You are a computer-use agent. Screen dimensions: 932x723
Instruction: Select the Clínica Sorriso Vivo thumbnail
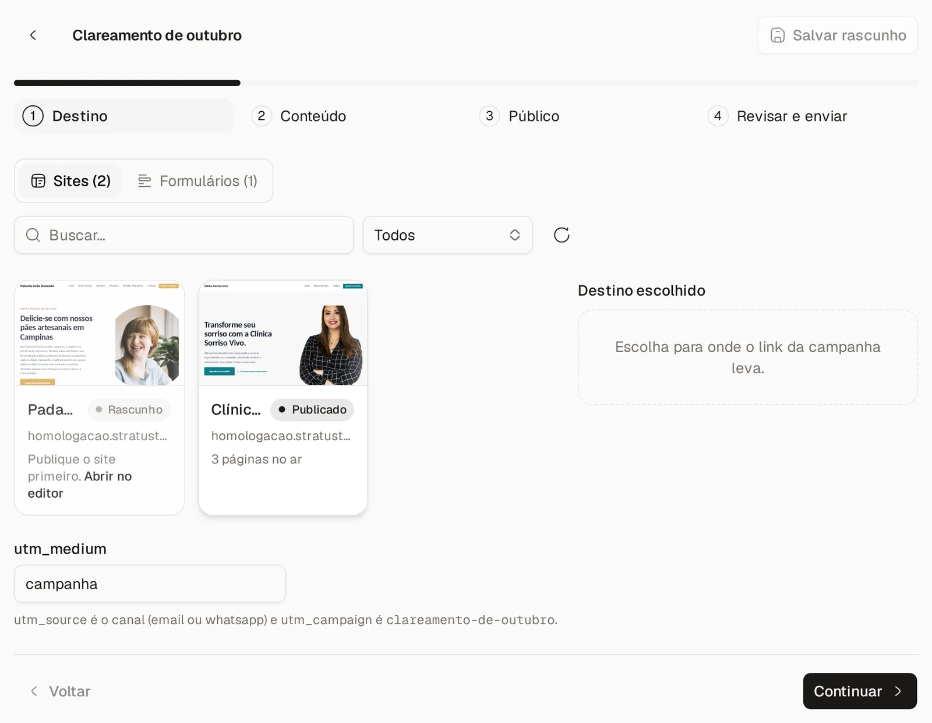pyautogui.click(x=283, y=334)
